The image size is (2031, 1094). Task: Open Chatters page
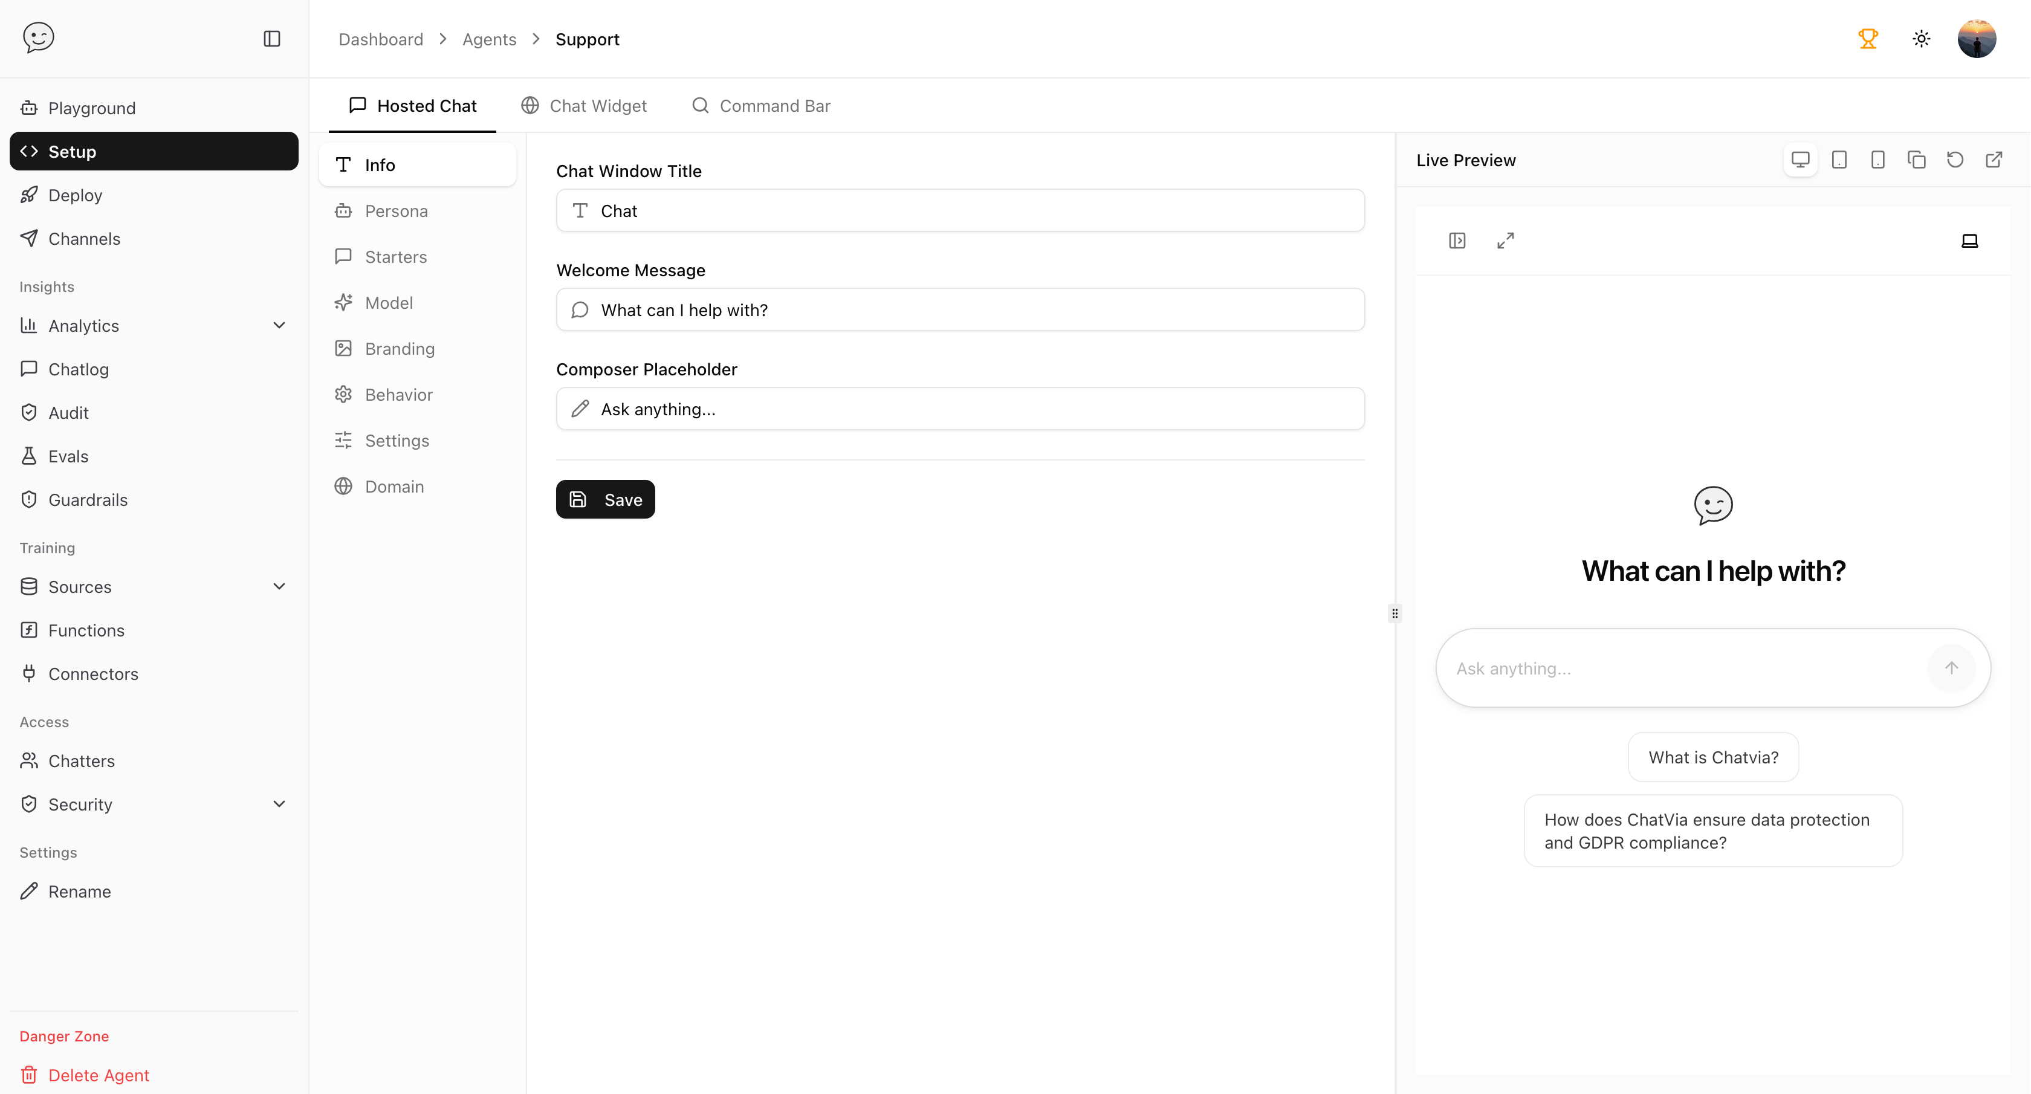click(154, 760)
